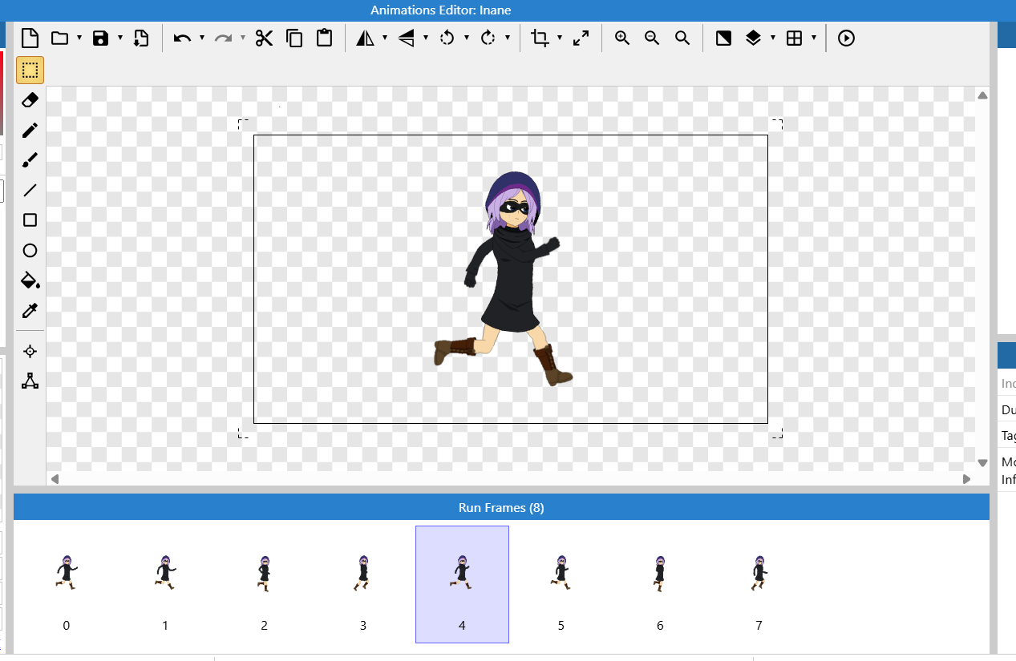Open vertical flip options dropdown
Screen dimensions: 1016x661
click(426, 38)
